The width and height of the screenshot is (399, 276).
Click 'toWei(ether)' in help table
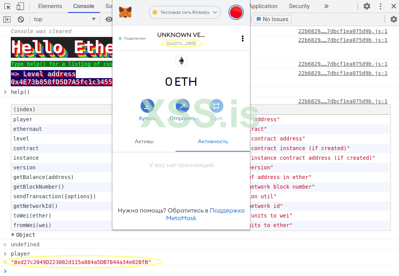pos(32,216)
